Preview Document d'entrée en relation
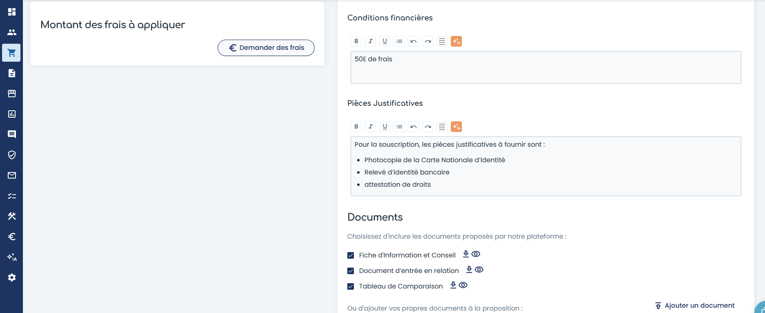Screen dimensions: 765x313 [479, 270]
